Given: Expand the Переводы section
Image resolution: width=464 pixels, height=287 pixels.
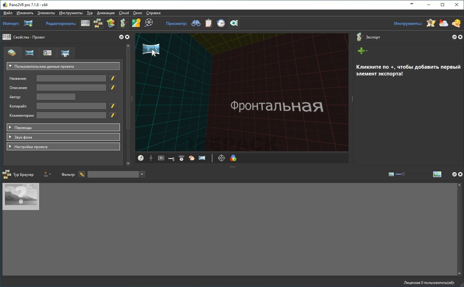Looking at the screenshot, I should click(63, 127).
